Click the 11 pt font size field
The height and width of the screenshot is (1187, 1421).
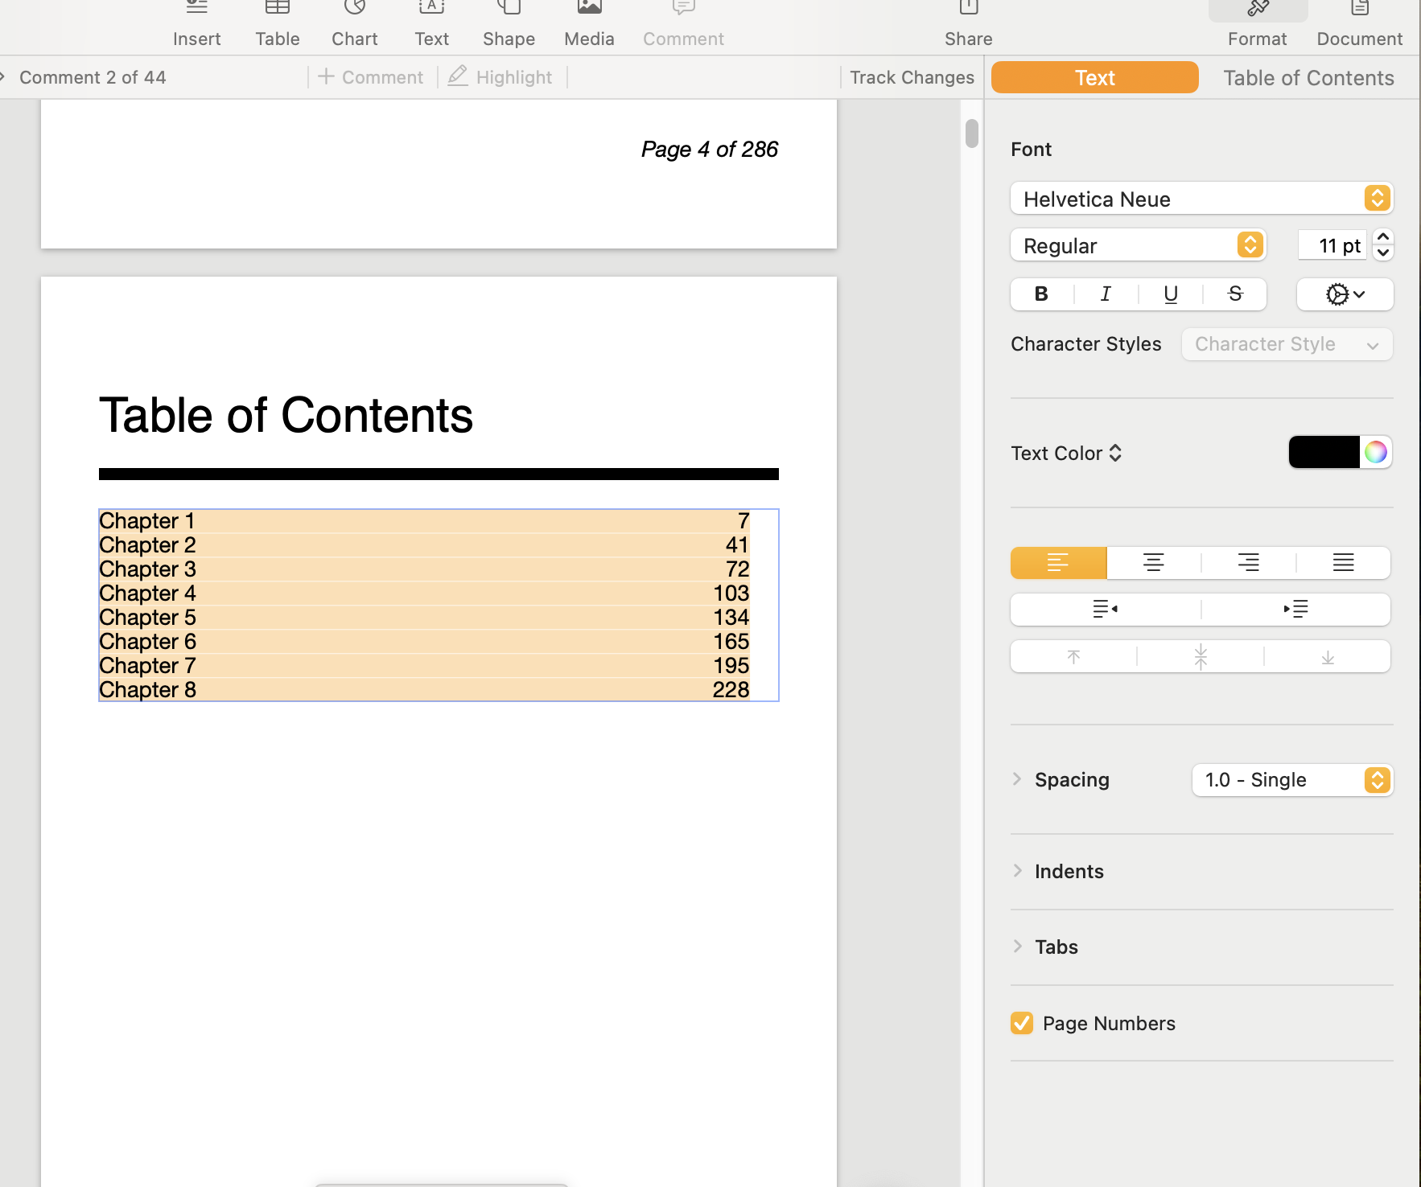(x=1333, y=245)
